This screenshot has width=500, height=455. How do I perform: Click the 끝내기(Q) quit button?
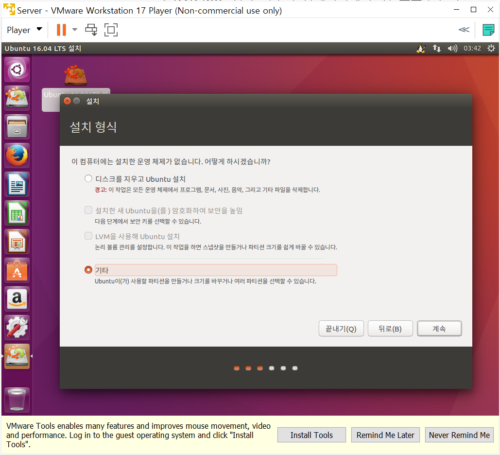[x=341, y=329]
